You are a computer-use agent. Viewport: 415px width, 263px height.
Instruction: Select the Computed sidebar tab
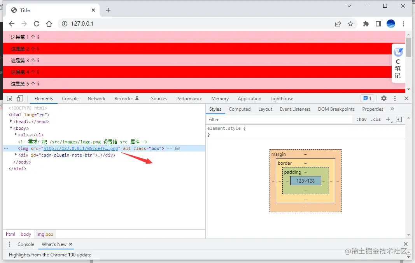coord(240,109)
